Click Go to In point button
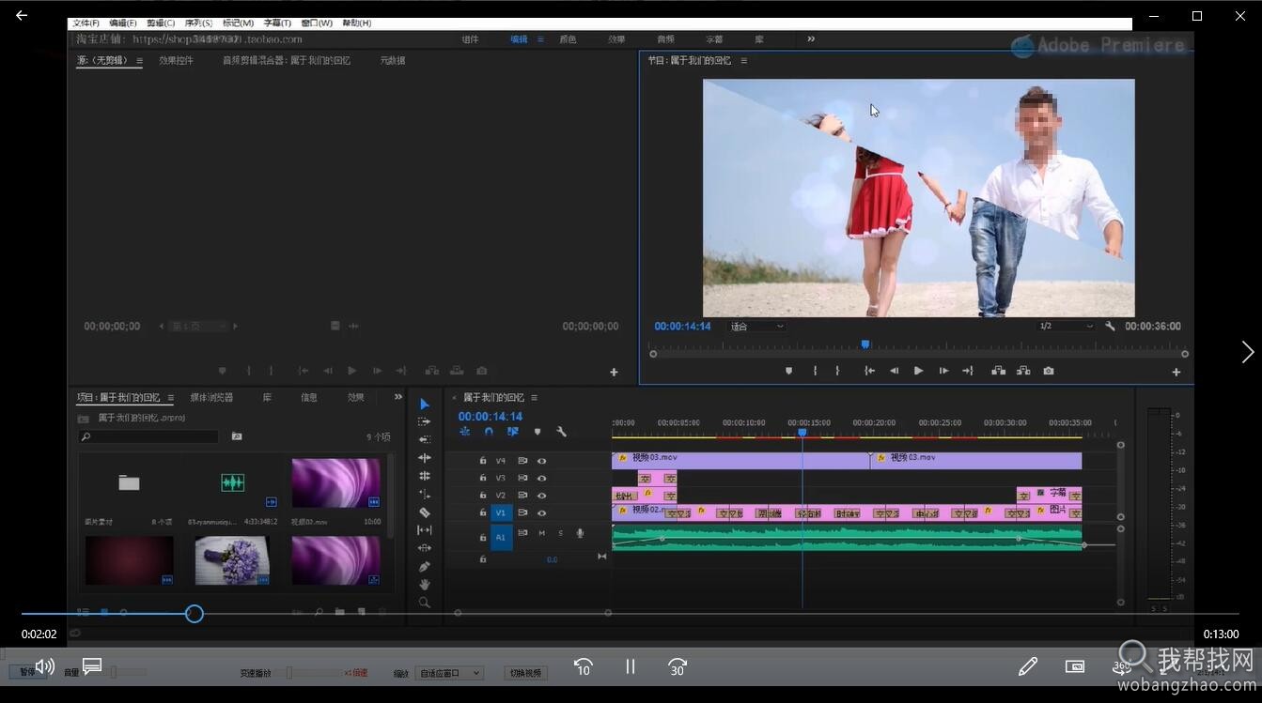Viewport: 1262px width, 703px height. [x=869, y=371]
